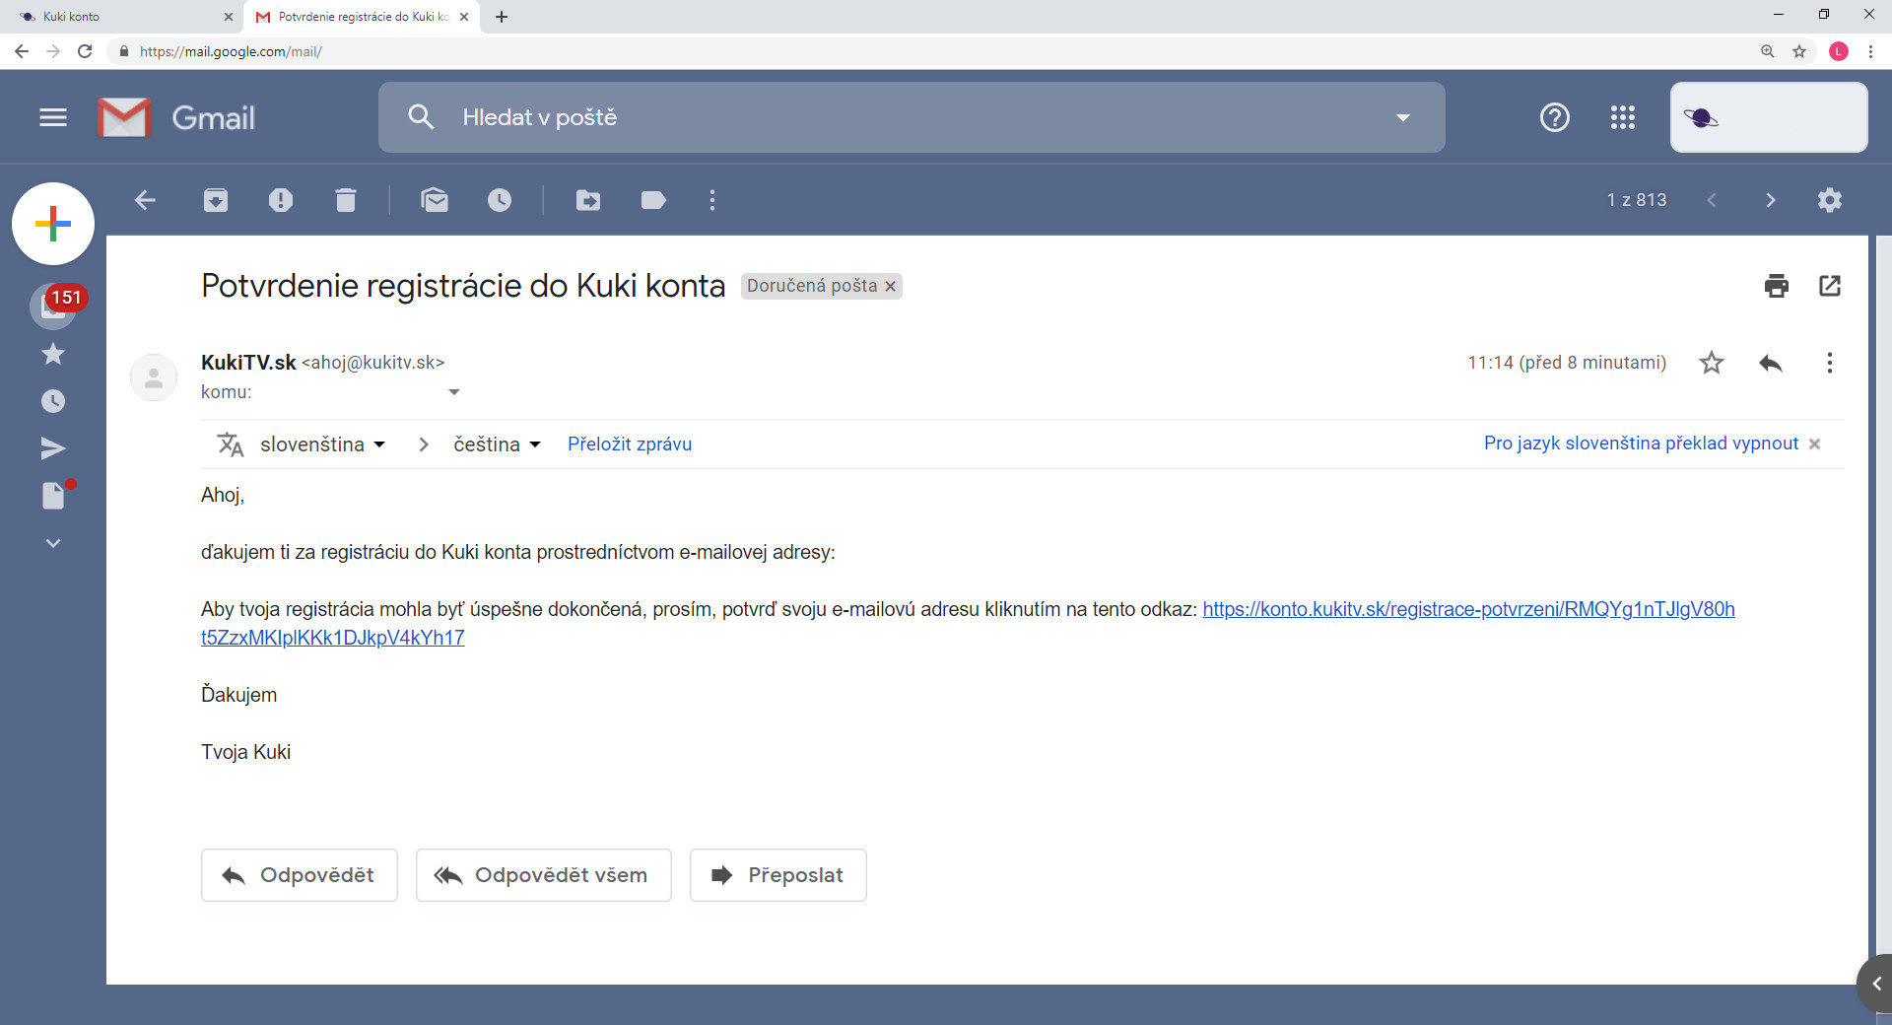Click the Odpovědět button
This screenshot has width=1892, height=1025.
pos(300,875)
